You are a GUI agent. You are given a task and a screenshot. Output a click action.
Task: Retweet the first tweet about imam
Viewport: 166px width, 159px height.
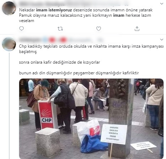pyautogui.click(x=60, y=29)
